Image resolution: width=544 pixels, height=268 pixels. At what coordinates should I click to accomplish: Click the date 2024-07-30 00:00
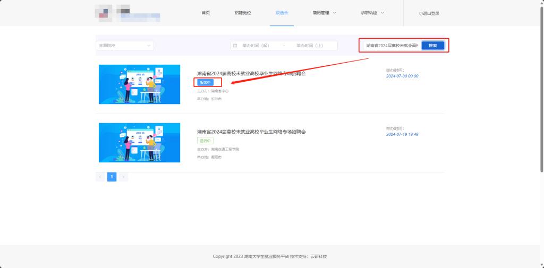(x=402, y=76)
